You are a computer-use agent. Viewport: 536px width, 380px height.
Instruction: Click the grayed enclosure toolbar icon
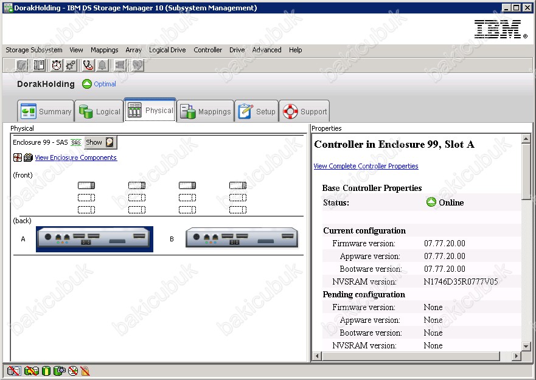pos(120,65)
